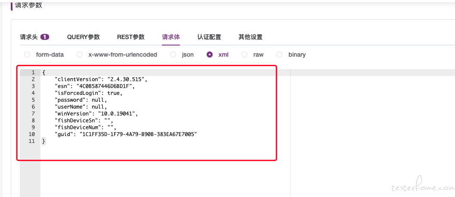Viewport: 455px width, 197px height.
Task: Click the "winVersion" line
Action: pyautogui.click(x=96, y=114)
